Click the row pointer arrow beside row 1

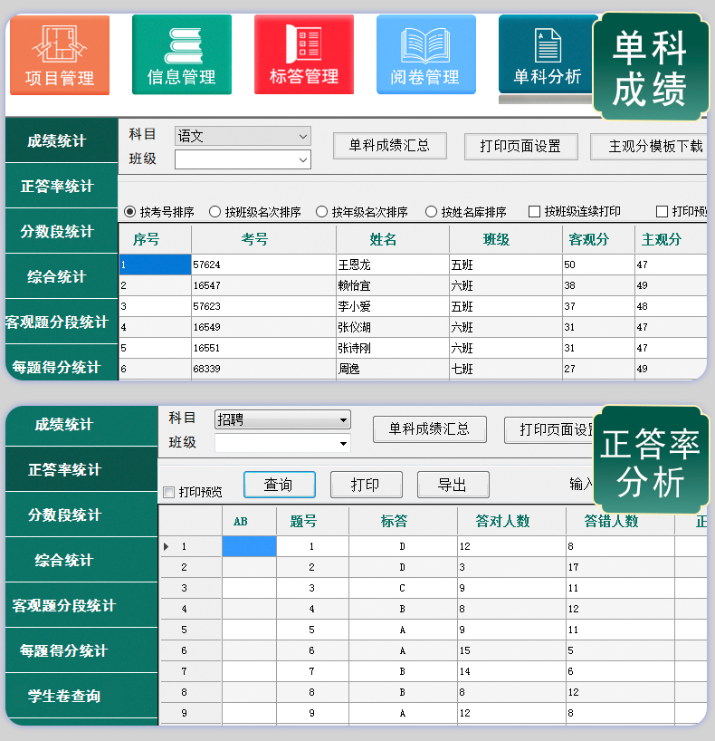tap(166, 547)
